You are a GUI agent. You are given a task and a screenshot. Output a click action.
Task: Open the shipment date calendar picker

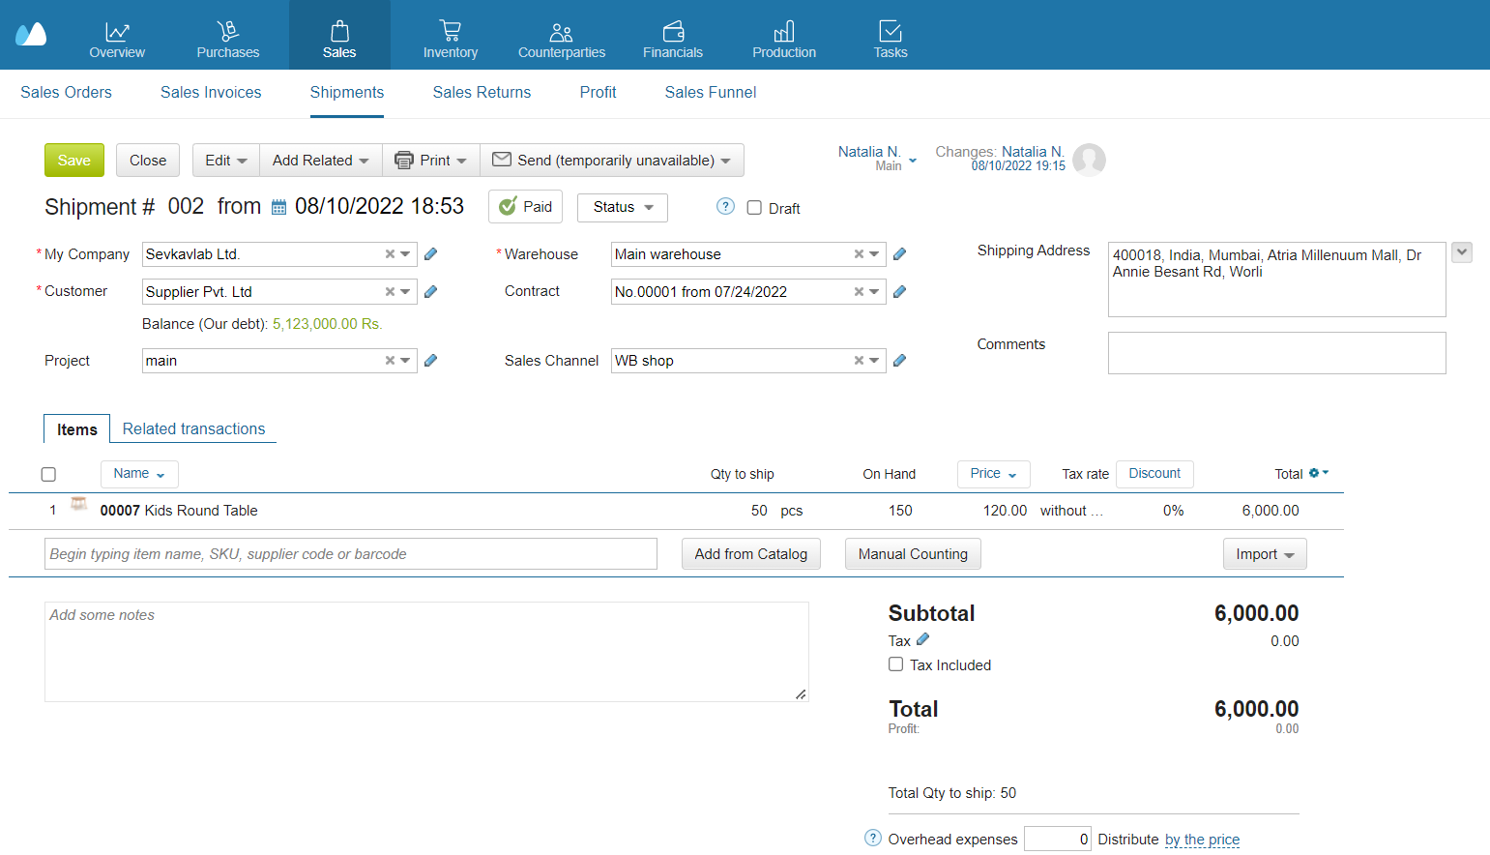tap(278, 207)
